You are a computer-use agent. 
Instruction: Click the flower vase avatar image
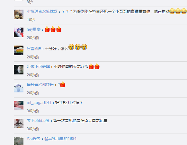pyautogui.click(x=19, y=88)
